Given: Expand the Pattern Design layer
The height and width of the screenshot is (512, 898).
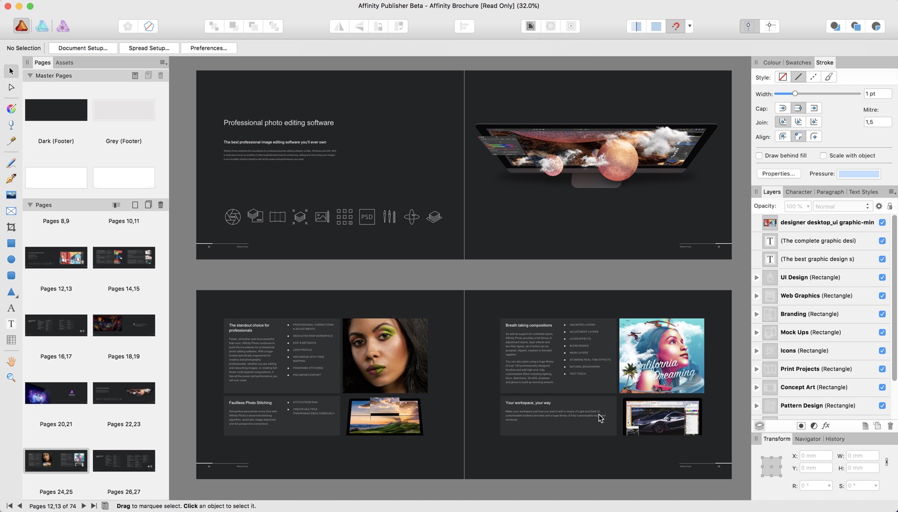Looking at the screenshot, I should pyautogui.click(x=756, y=406).
